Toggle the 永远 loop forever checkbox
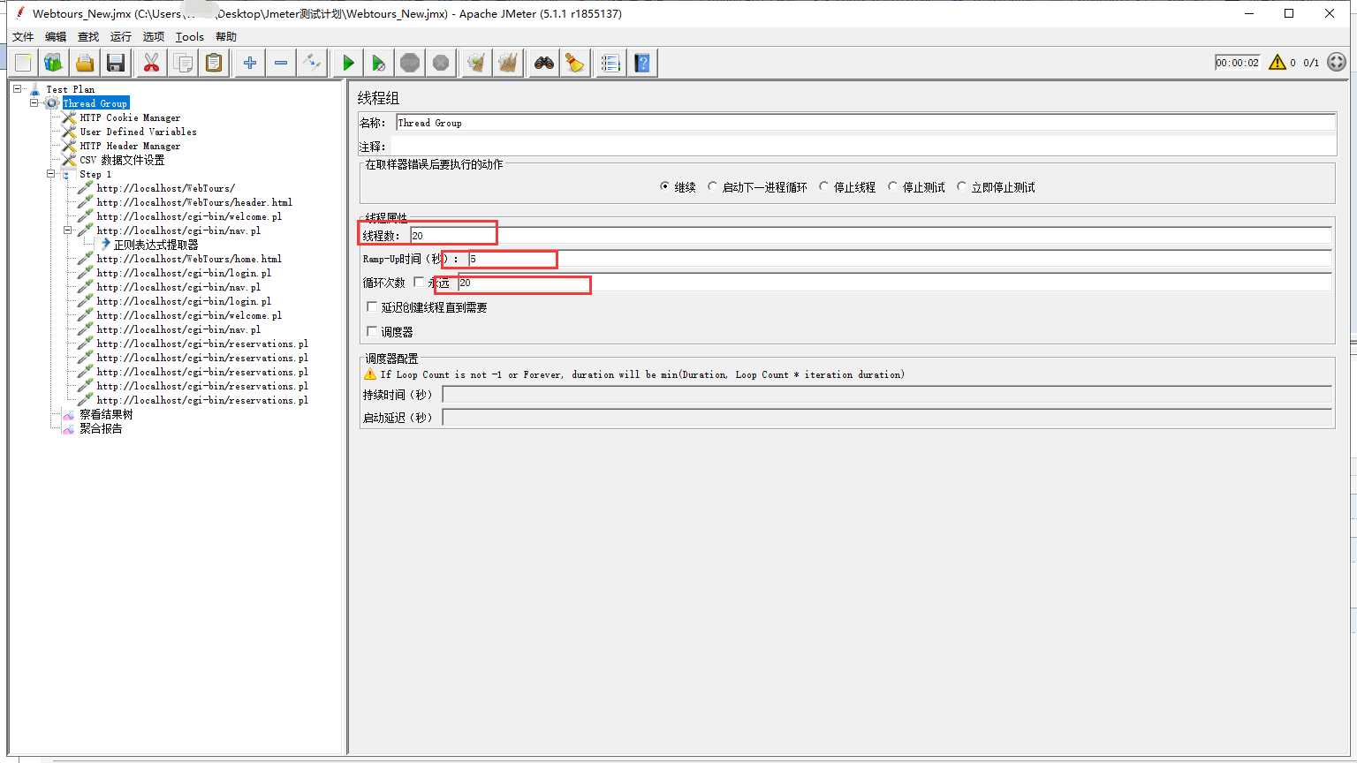Screen dimensions: 1357x763 [x=419, y=283]
